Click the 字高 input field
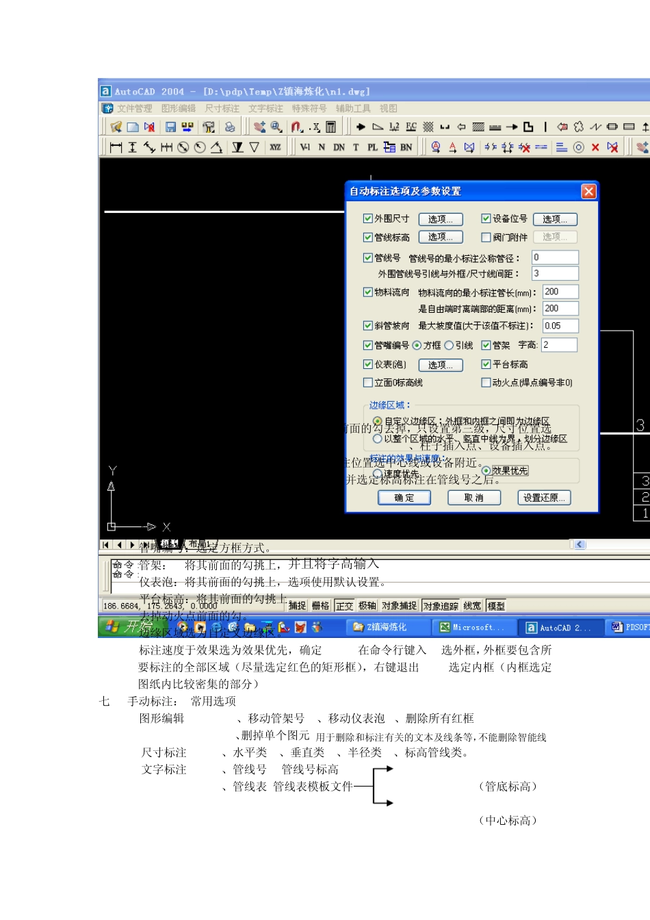 (559, 345)
